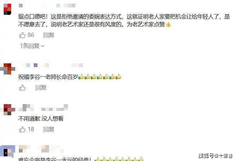Viewport: 237px width, 161px height.
Task: Open second commenter's avatar
Action: (x=8, y=69)
